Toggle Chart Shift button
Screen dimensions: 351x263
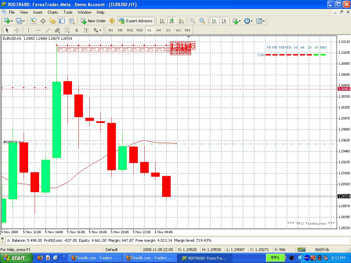(x=224, y=21)
